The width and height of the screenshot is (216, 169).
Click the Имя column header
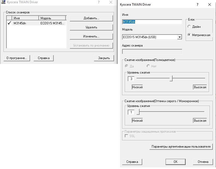tap(25, 18)
